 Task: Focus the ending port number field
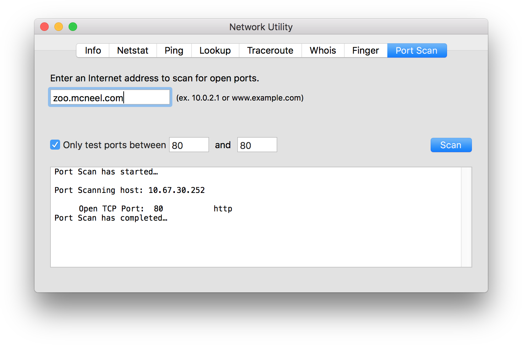click(257, 145)
